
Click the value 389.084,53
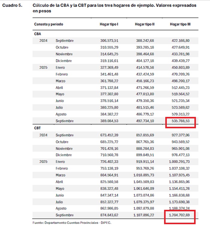pos(109,121)
